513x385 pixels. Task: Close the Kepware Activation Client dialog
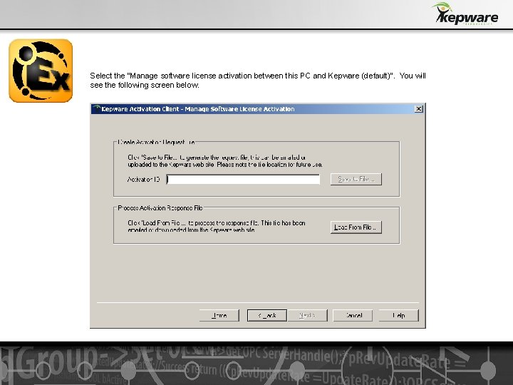418,108
